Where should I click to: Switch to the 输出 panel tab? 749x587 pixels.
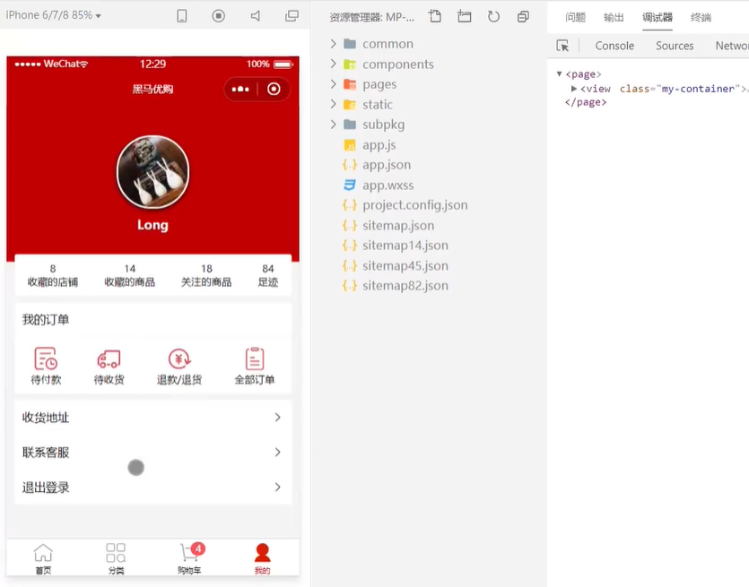(614, 18)
